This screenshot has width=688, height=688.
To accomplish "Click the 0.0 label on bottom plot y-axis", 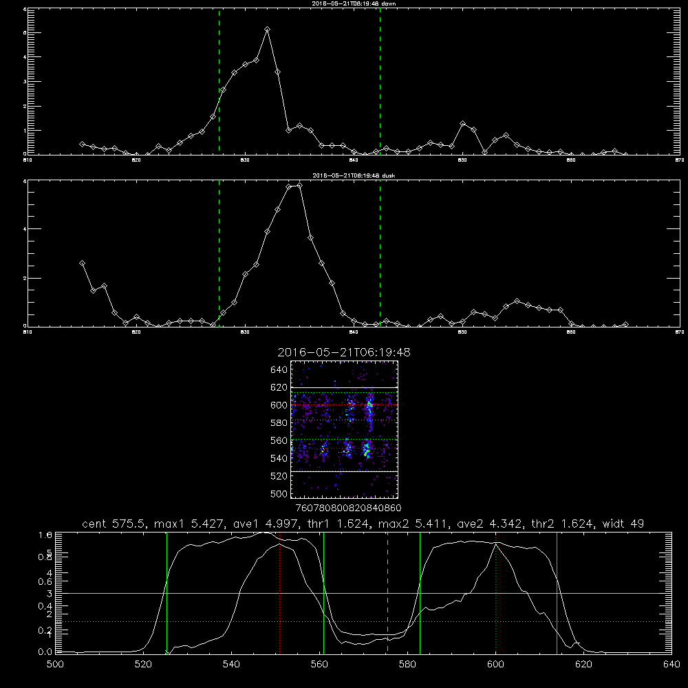I will pyautogui.click(x=45, y=652).
